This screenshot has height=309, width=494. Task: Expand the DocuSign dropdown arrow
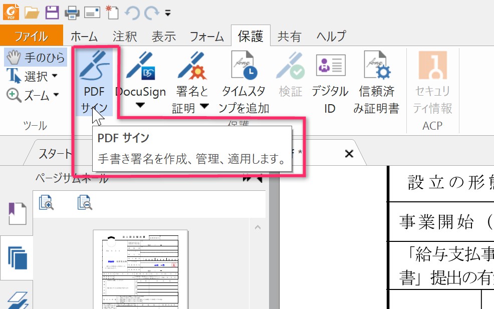[x=140, y=105]
